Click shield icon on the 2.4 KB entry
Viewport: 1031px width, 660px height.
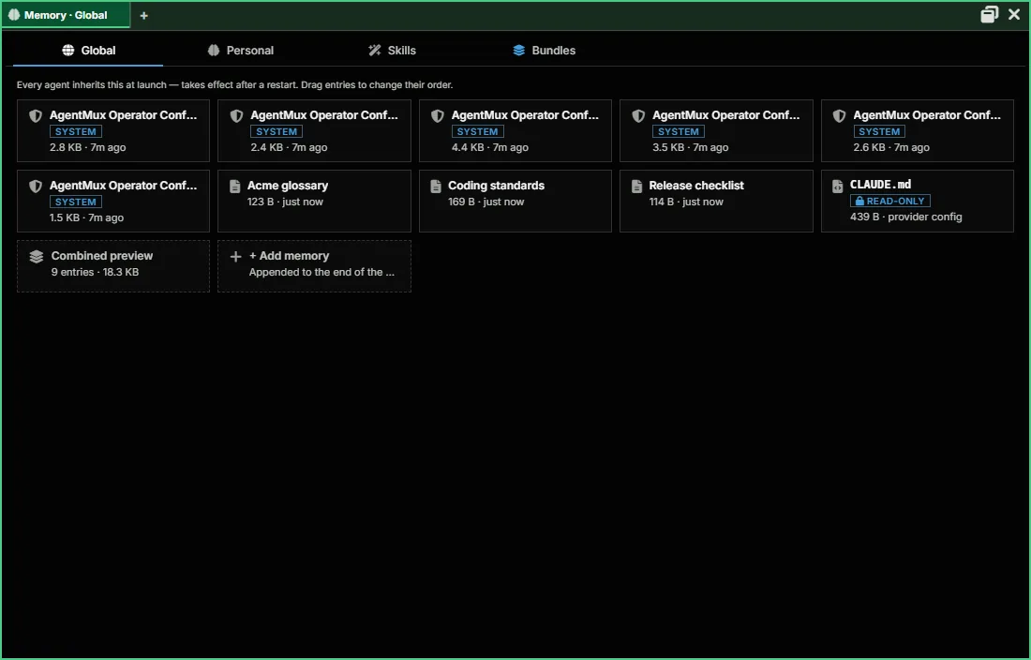pyautogui.click(x=237, y=116)
